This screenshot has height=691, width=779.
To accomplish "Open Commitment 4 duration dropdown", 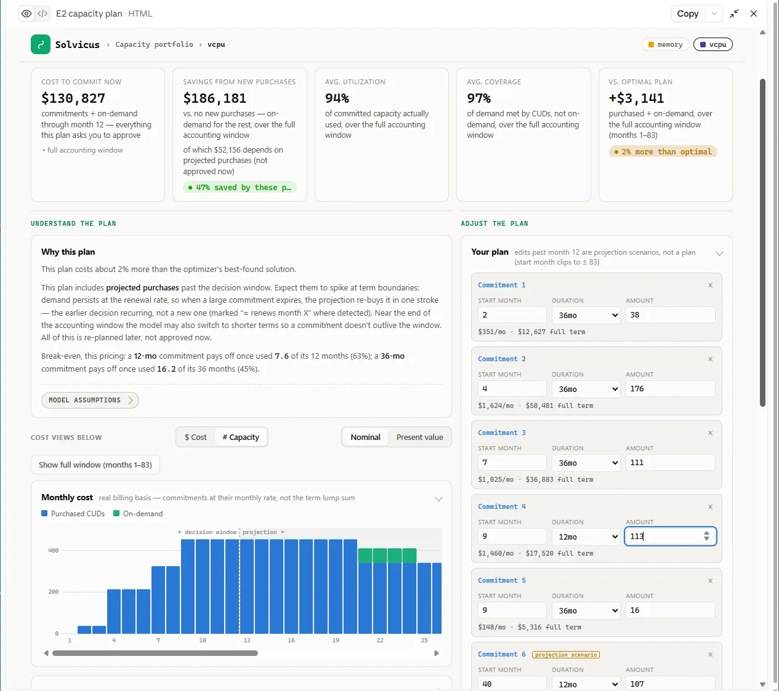I will tap(586, 537).
